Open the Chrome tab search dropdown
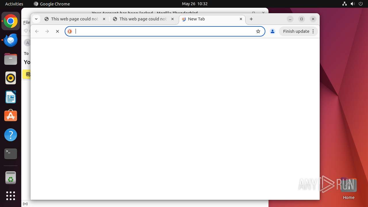 pyautogui.click(x=36, y=19)
